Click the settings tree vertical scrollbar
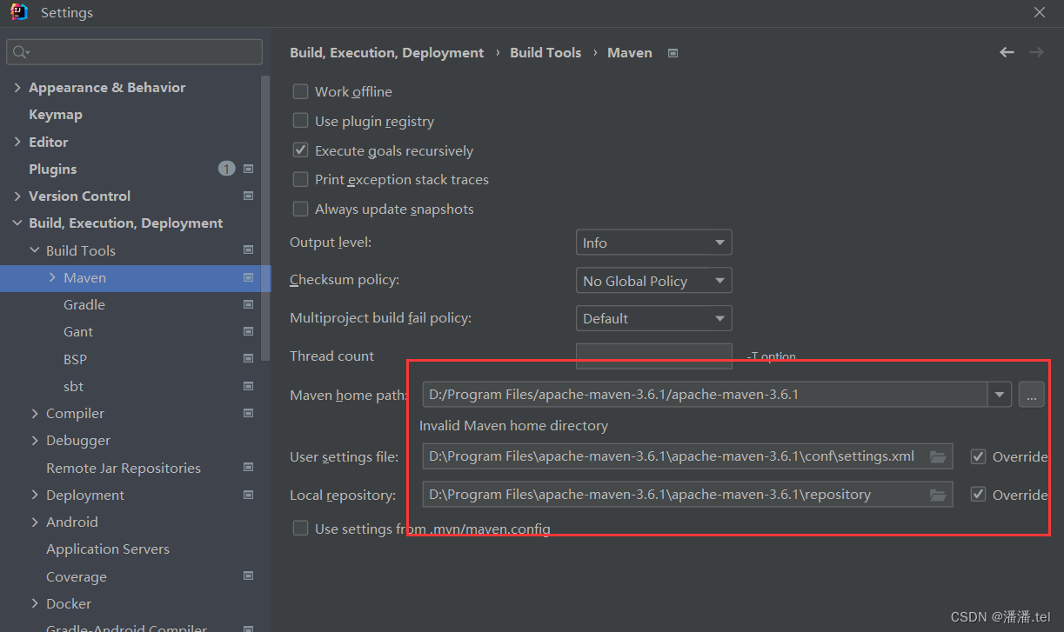 tap(265, 217)
